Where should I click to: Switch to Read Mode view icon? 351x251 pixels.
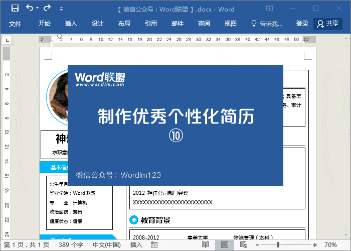coord(205,245)
